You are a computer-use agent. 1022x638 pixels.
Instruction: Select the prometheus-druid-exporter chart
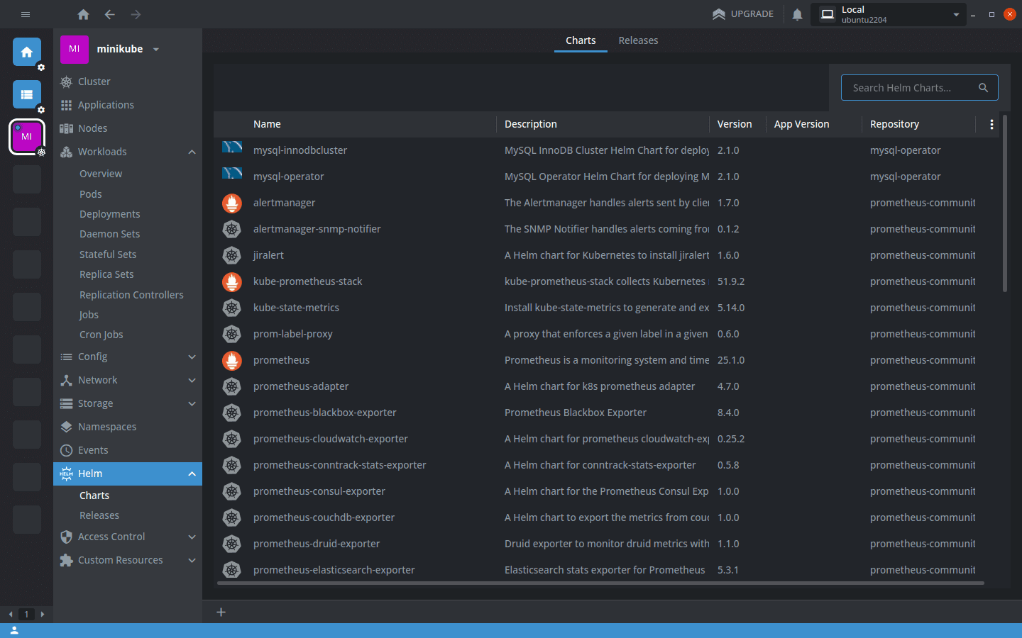[606, 544]
